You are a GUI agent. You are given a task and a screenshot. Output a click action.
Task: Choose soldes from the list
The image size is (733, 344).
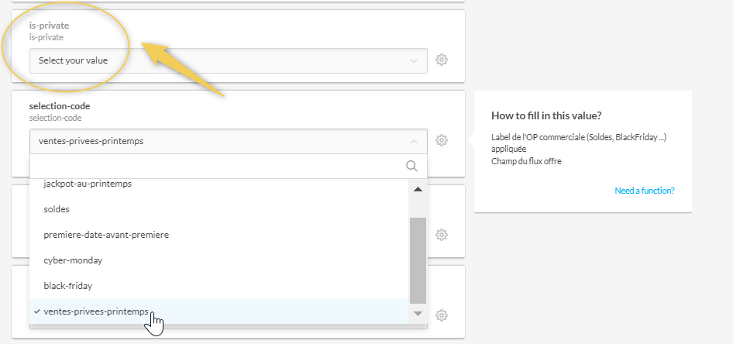coord(57,209)
